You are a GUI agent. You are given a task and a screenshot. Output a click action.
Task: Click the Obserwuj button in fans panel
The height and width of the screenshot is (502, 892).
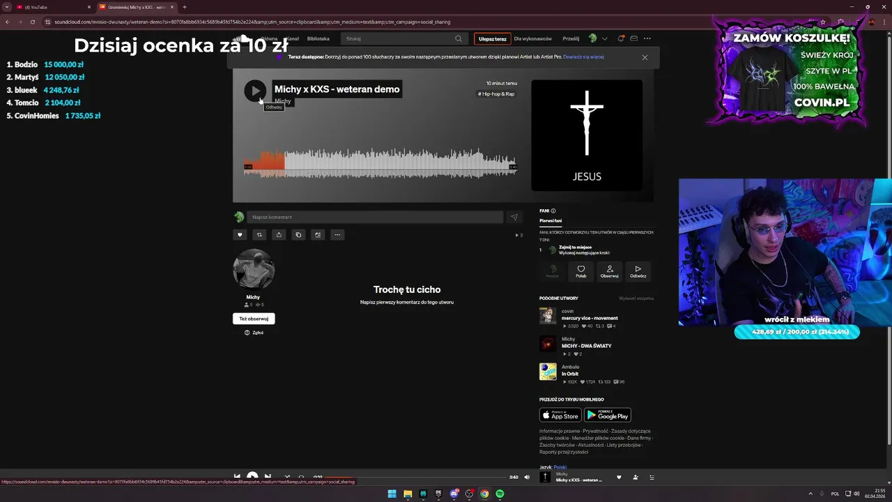tap(610, 271)
